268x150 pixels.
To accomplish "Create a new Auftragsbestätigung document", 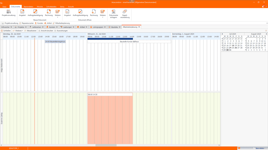I will click(35, 13).
